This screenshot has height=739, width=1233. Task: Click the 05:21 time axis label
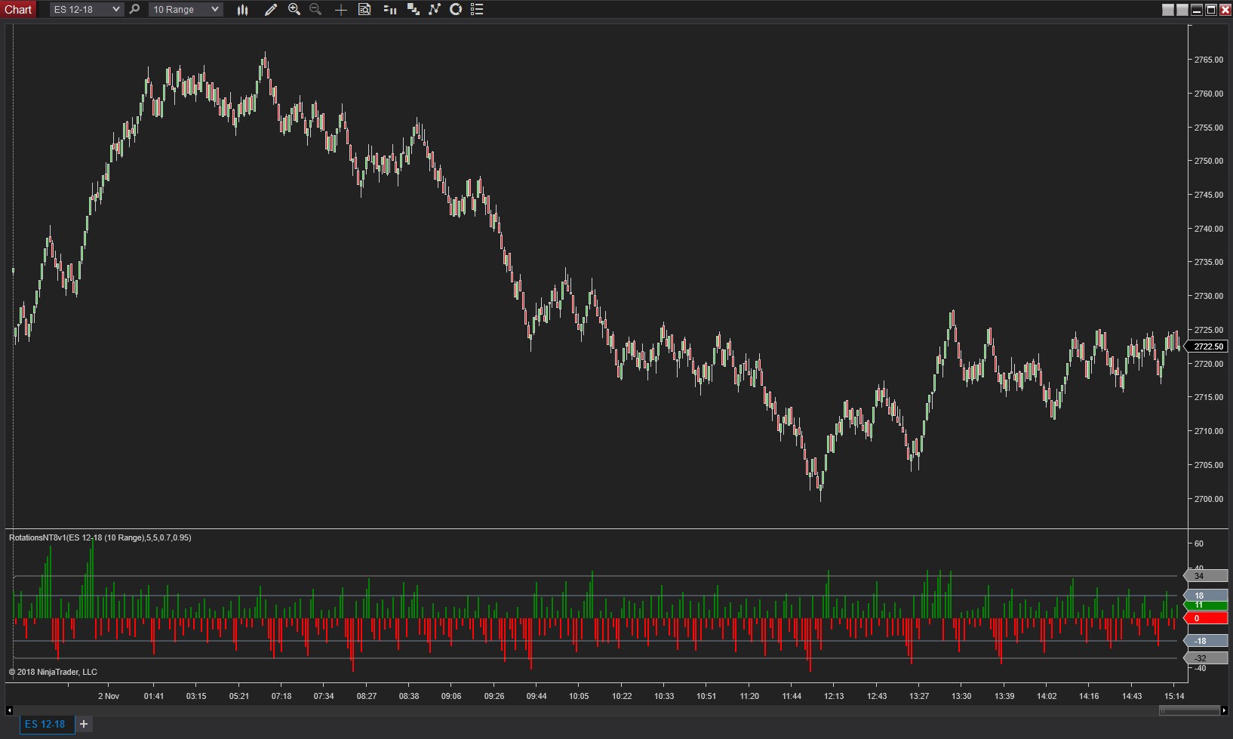pyautogui.click(x=239, y=696)
